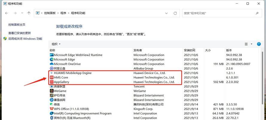Click the 腾讯科技(深圳)有限公司 publisher cell
The width and height of the screenshot is (266, 120).
click(148, 104)
